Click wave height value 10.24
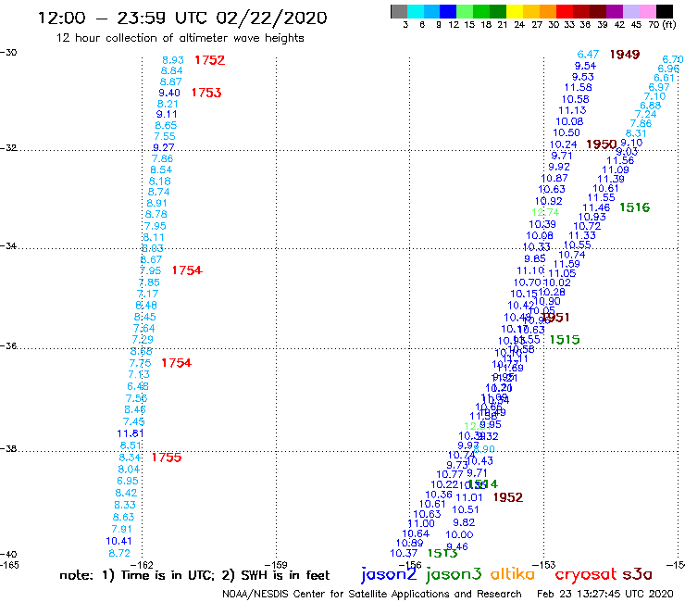The height and width of the screenshot is (602, 685). click(563, 144)
